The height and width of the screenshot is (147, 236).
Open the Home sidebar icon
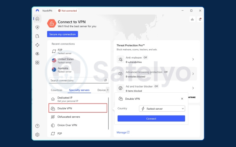click(x=37, y=19)
